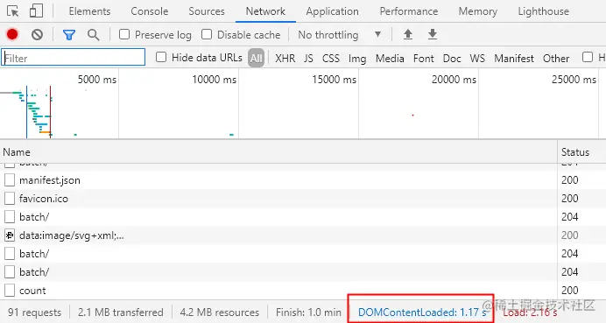The width and height of the screenshot is (606, 323).
Task: Filter requests by Font
Action: click(x=424, y=59)
